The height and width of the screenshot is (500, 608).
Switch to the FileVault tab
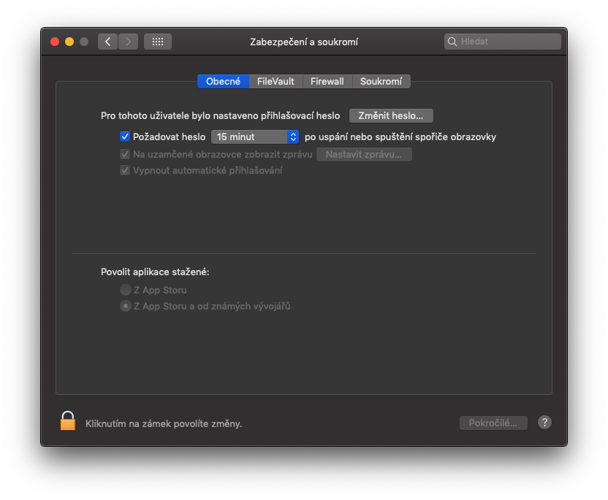(275, 82)
